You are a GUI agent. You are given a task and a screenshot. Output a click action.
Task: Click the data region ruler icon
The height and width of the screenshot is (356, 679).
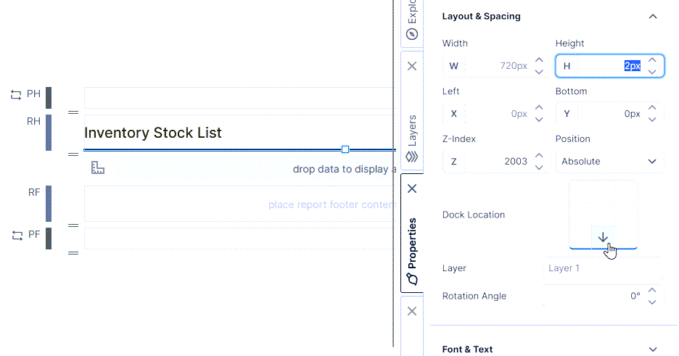pyautogui.click(x=98, y=168)
